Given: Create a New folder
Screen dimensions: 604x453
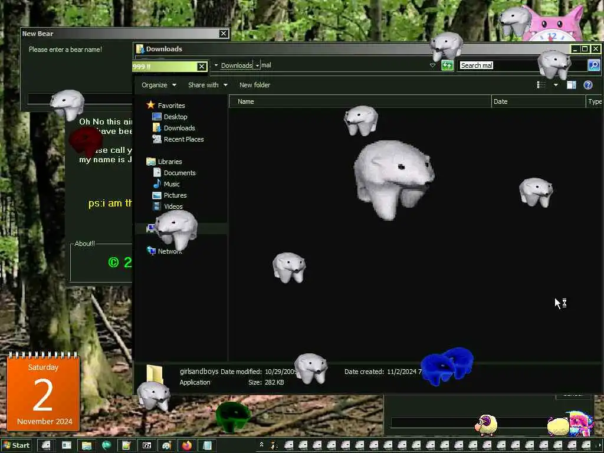Looking at the screenshot, I should (x=255, y=85).
